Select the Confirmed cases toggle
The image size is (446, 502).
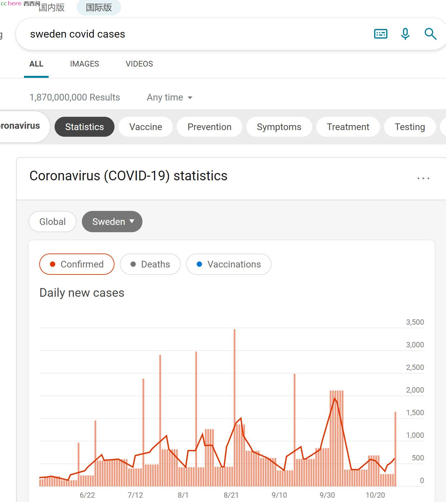77,264
